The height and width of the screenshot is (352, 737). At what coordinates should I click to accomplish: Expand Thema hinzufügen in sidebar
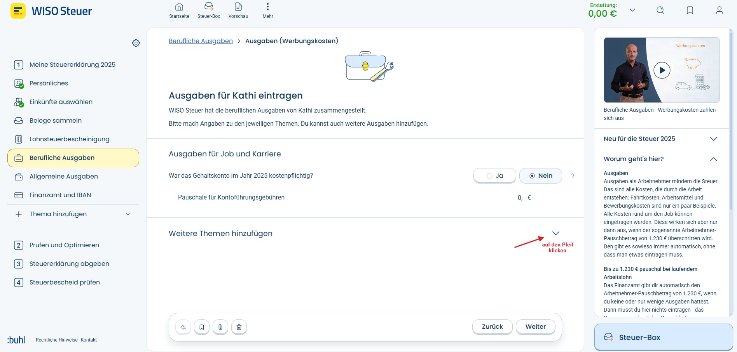(73, 214)
